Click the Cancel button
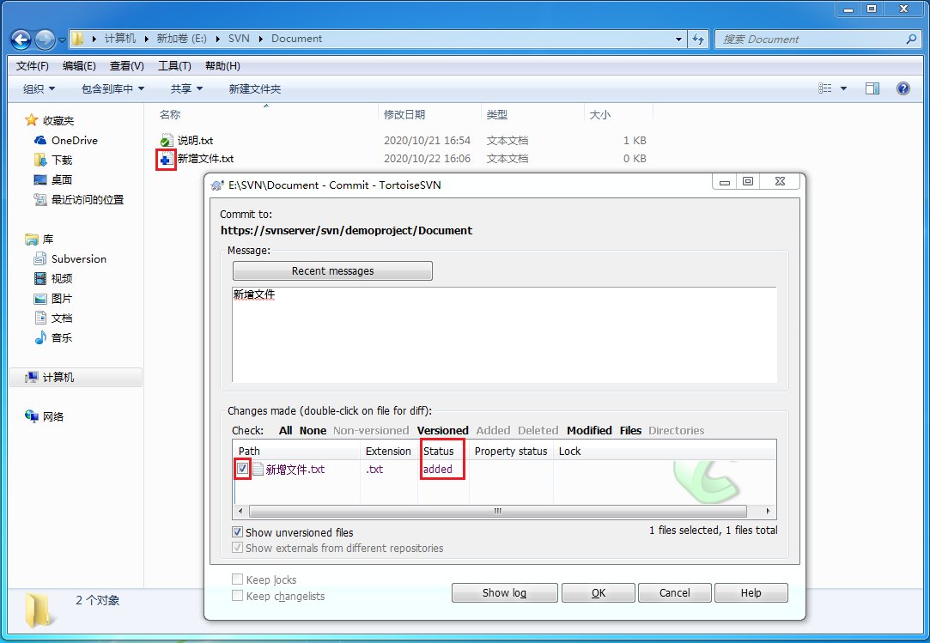Image resolution: width=930 pixels, height=643 pixels. click(x=674, y=592)
